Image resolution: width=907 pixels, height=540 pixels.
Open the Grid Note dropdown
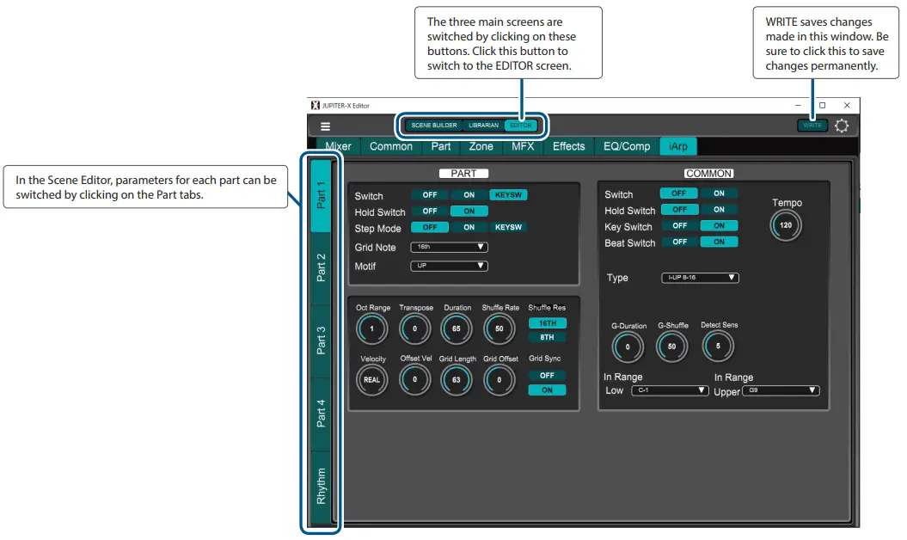pyautogui.click(x=449, y=247)
